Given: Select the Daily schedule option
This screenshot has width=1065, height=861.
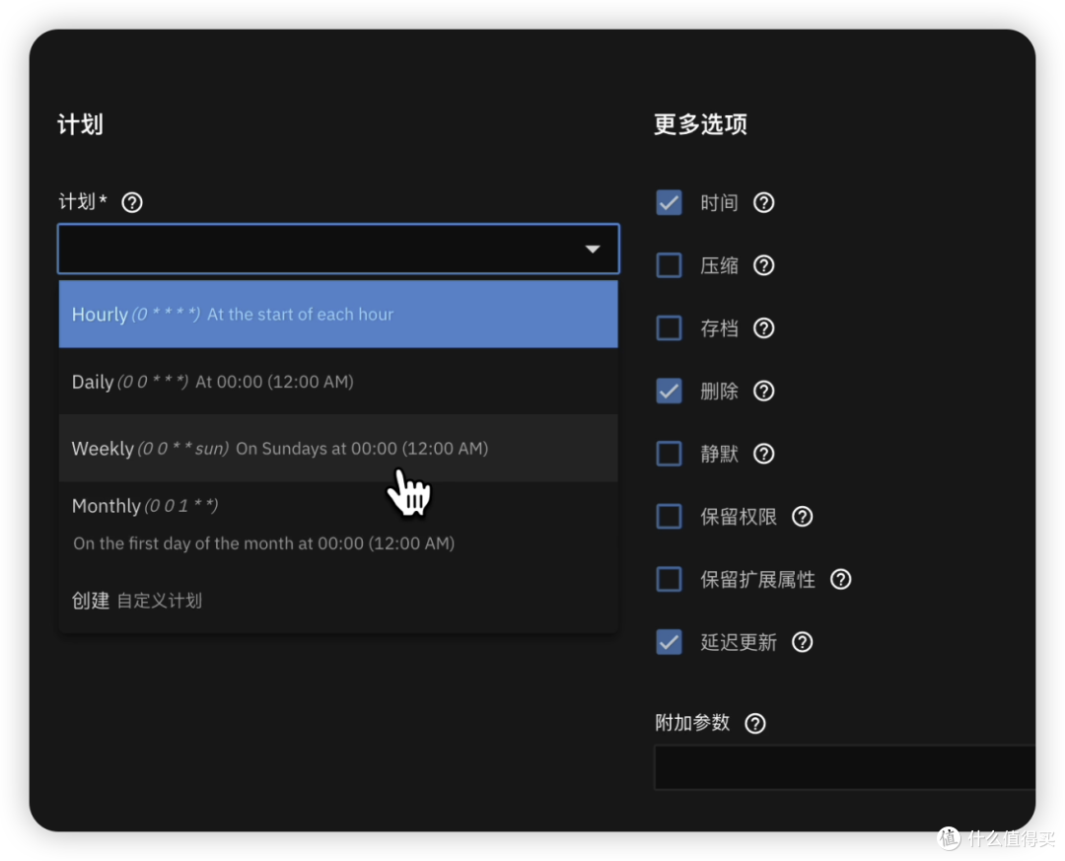Looking at the screenshot, I should (338, 382).
